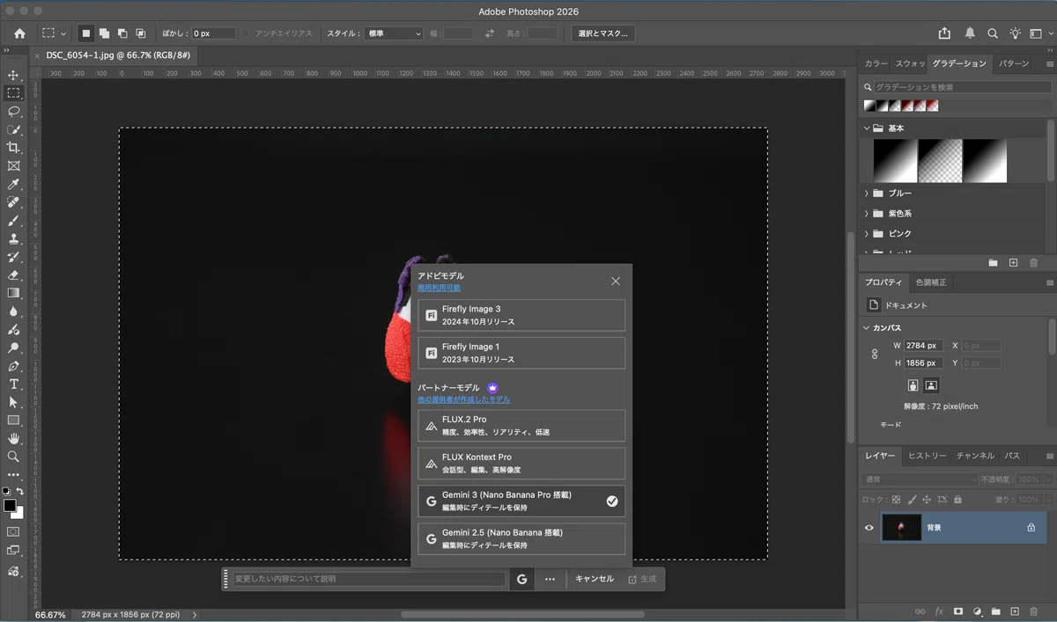The width and height of the screenshot is (1057, 622).
Task: Select the 背景 layer thumbnail
Action: (901, 527)
